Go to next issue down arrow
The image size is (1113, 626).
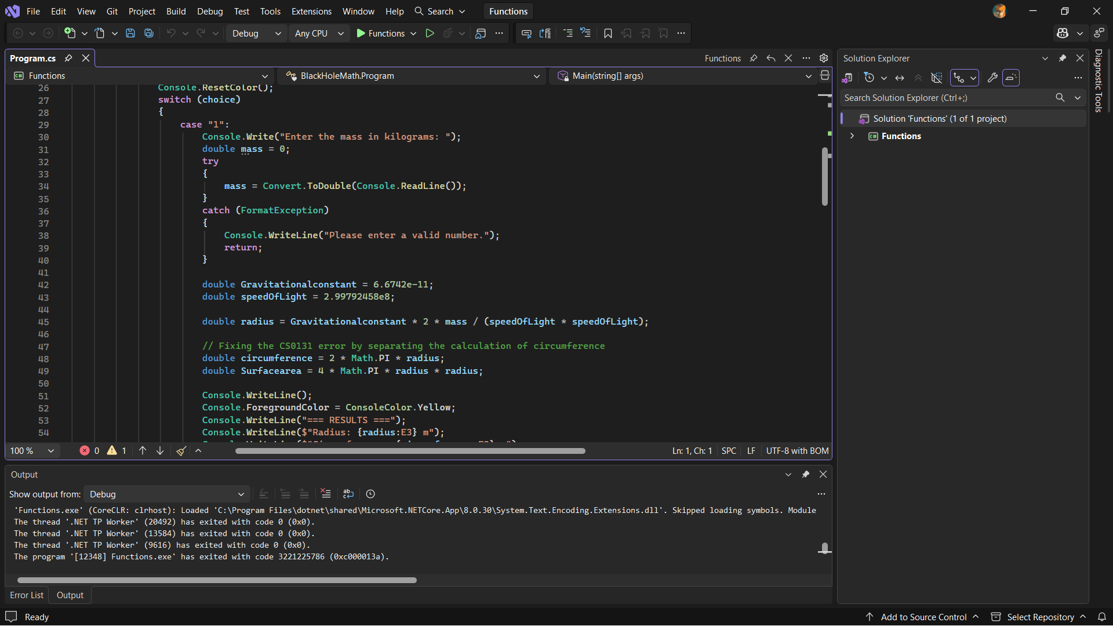click(160, 451)
